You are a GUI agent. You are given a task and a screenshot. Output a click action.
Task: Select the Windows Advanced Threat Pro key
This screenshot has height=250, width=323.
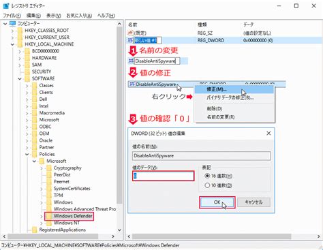(x=84, y=209)
